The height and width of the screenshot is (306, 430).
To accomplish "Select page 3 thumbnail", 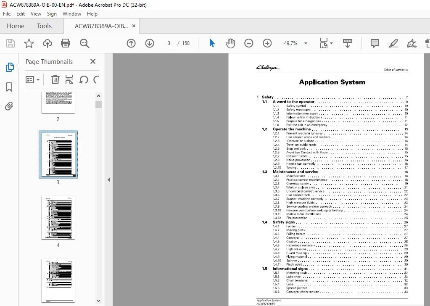I will pos(58,155).
